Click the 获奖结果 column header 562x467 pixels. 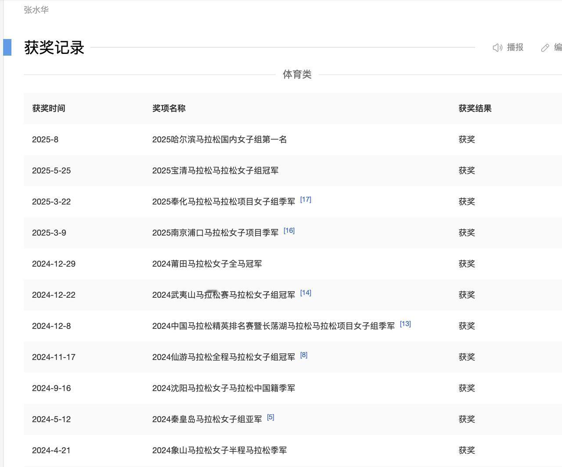point(475,108)
